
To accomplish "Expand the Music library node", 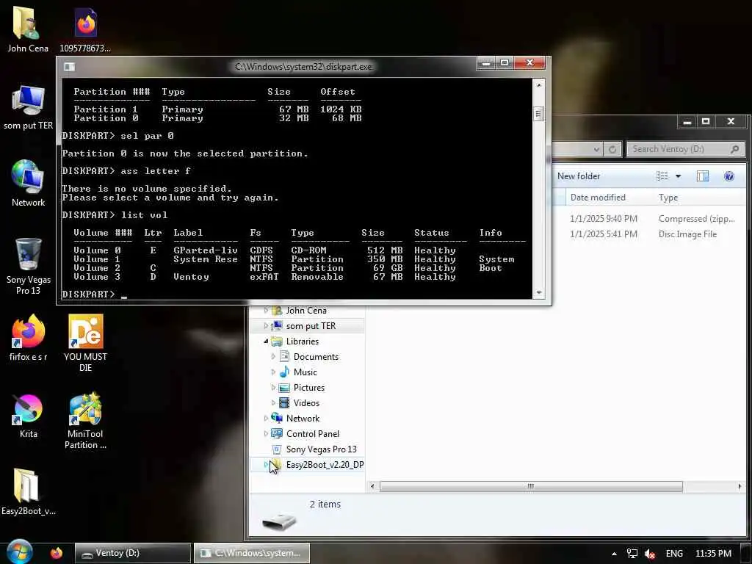I will tap(273, 372).
